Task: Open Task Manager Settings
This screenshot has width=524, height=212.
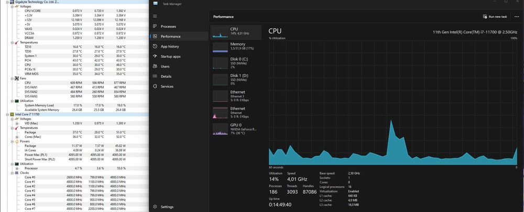Action: [179, 207]
